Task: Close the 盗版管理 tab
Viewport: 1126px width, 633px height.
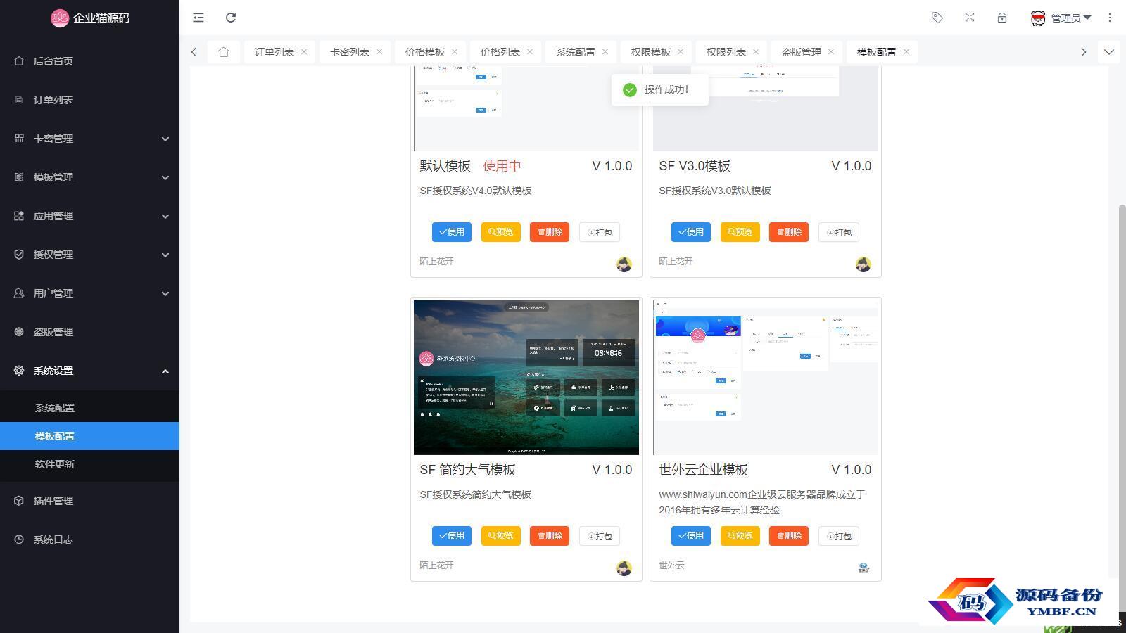Action: [x=831, y=51]
